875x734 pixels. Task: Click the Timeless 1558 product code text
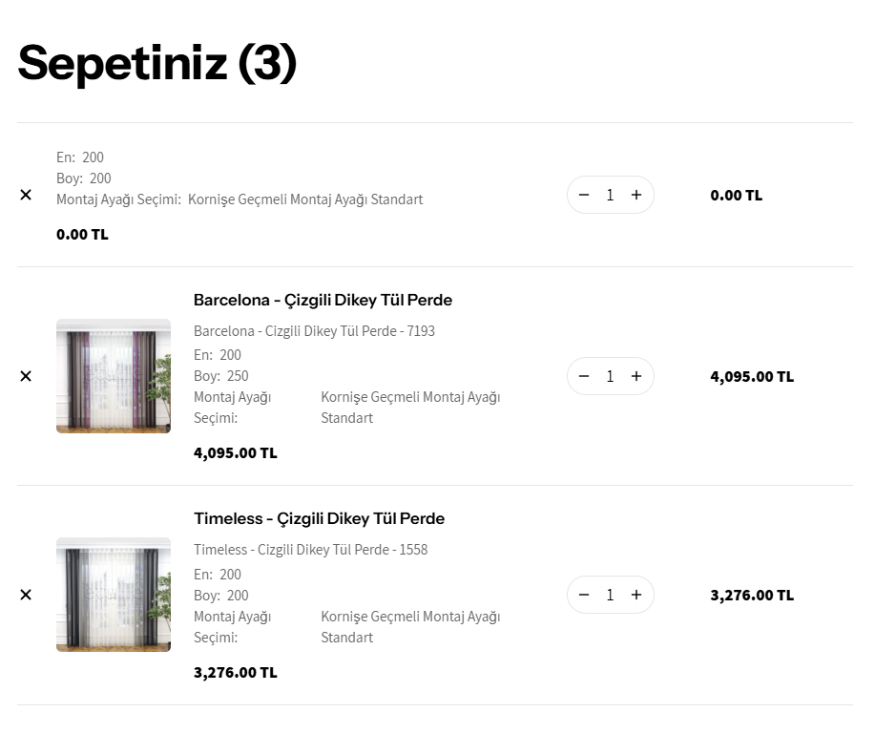pyautogui.click(x=310, y=550)
